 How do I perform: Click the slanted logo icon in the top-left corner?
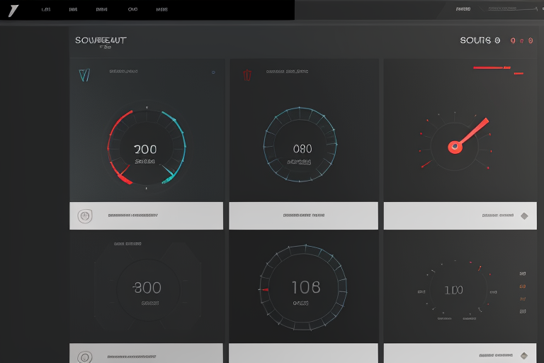click(12, 11)
